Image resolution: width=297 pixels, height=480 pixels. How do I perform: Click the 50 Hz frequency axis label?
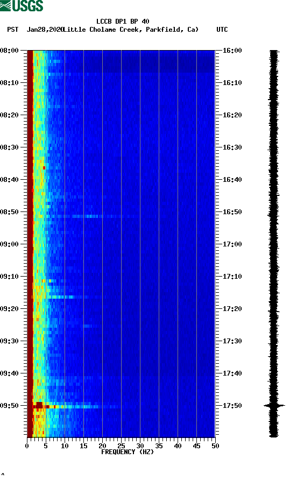coord(215,446)
